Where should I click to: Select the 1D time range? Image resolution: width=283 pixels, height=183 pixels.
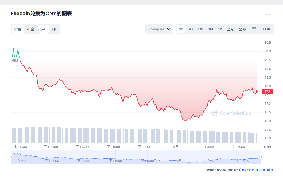click(x=181, y=29)
